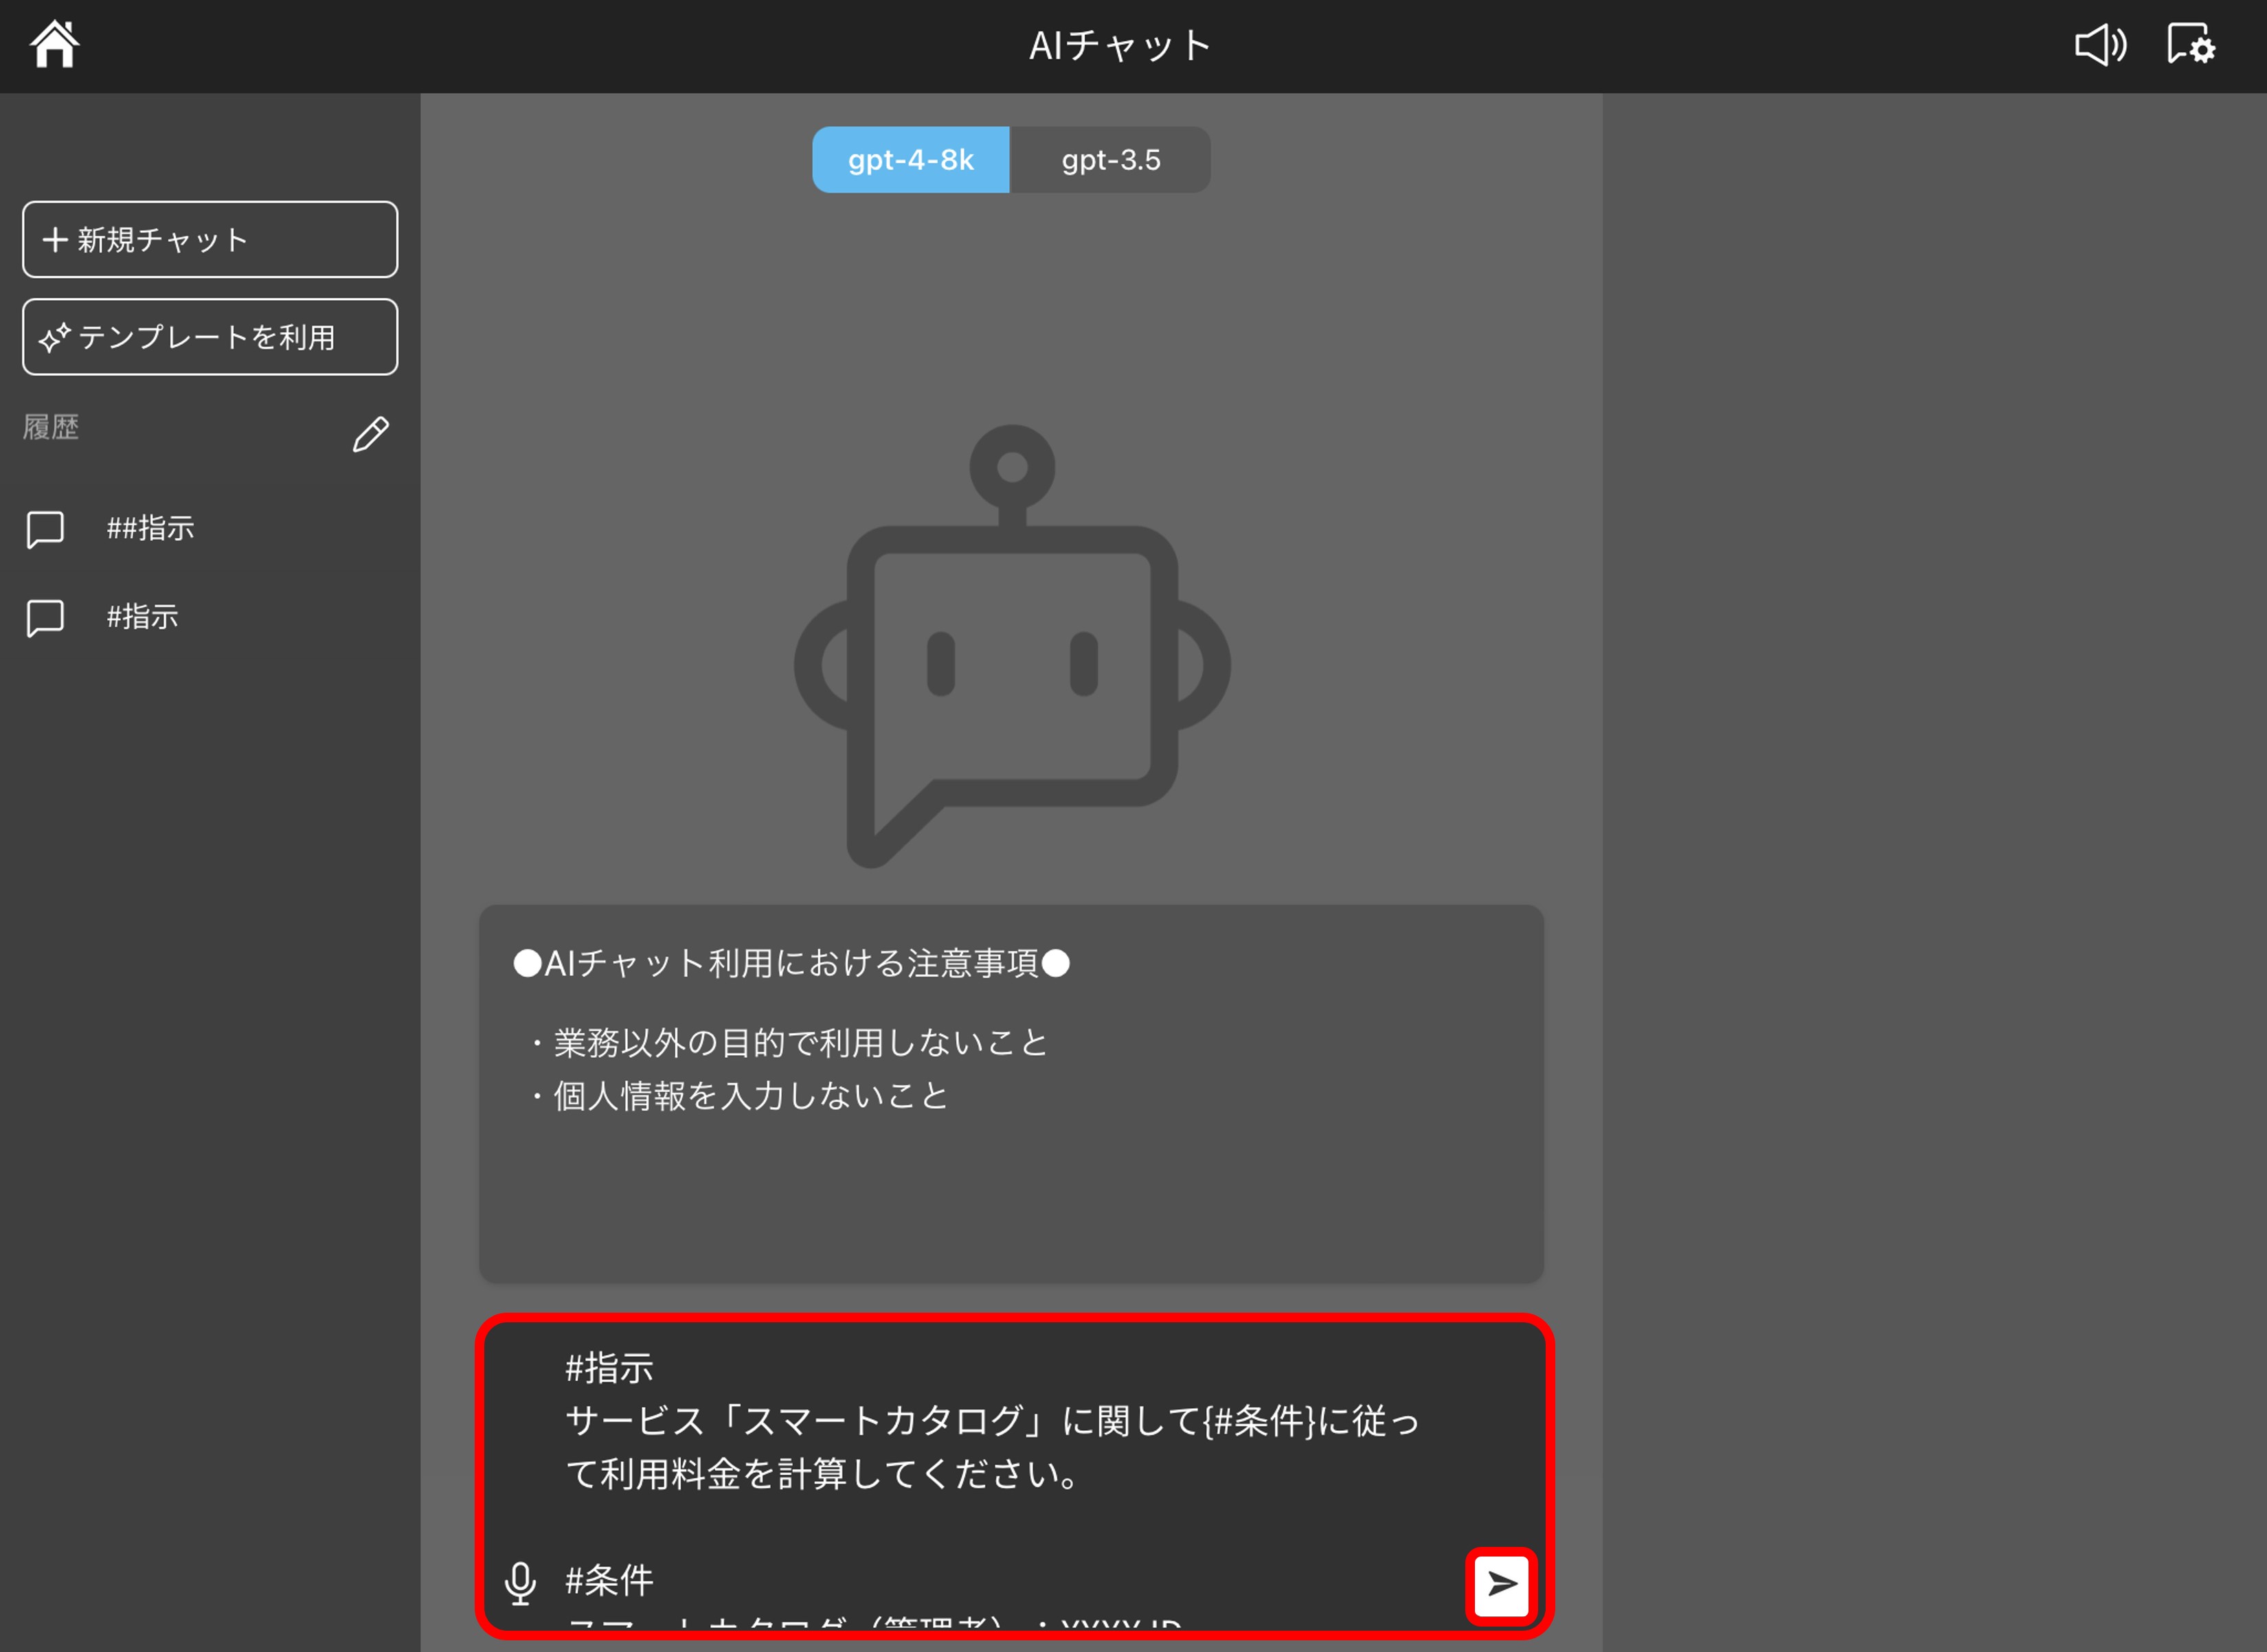
Task: Click the pencil edit history icon
Action: (370, 434)
